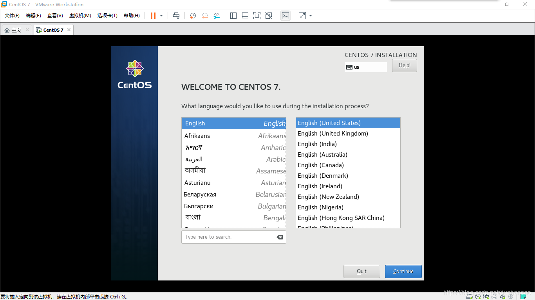The width and height of the screenshot is (535, 300).
Task: Choose English (United Kingdom) locale
Action: tap(348, 134)
